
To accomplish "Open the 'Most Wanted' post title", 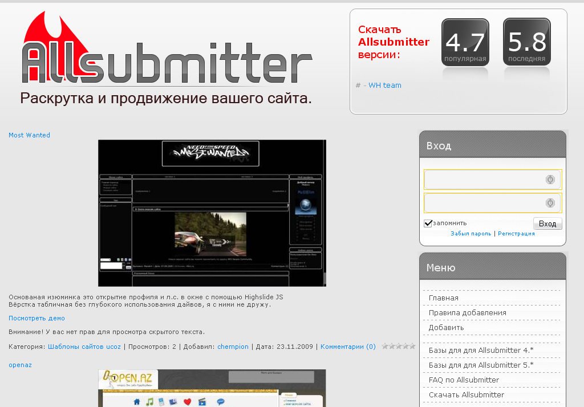I will (30, 135).
